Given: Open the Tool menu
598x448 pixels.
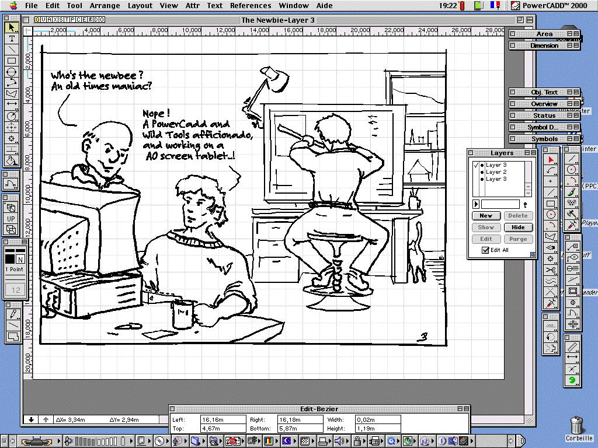Looking at the screenshot, I should coord(74,5).
